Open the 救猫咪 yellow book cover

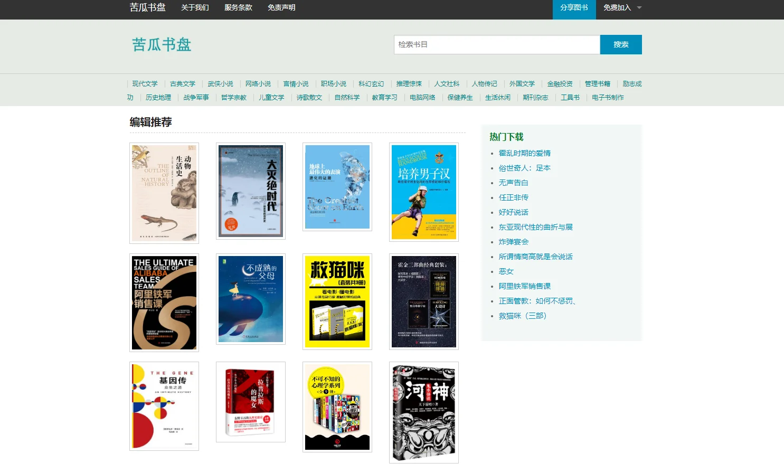coord(337,301)
